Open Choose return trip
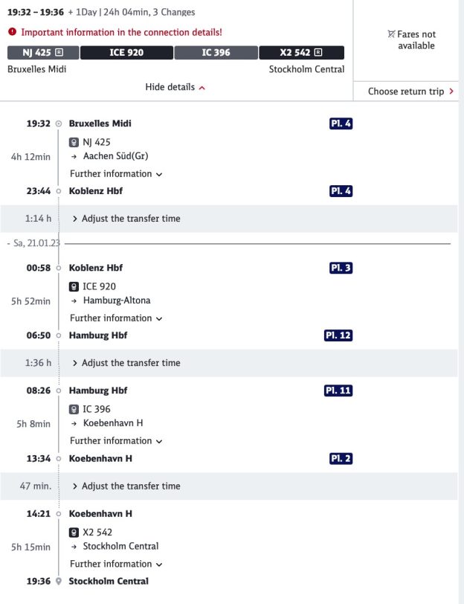 click(x=410, y=91)
